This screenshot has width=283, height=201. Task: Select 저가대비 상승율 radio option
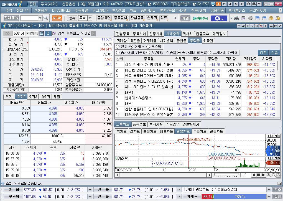[148, 53]
